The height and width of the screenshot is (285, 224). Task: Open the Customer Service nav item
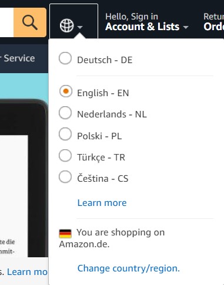[x=18, y=58]
